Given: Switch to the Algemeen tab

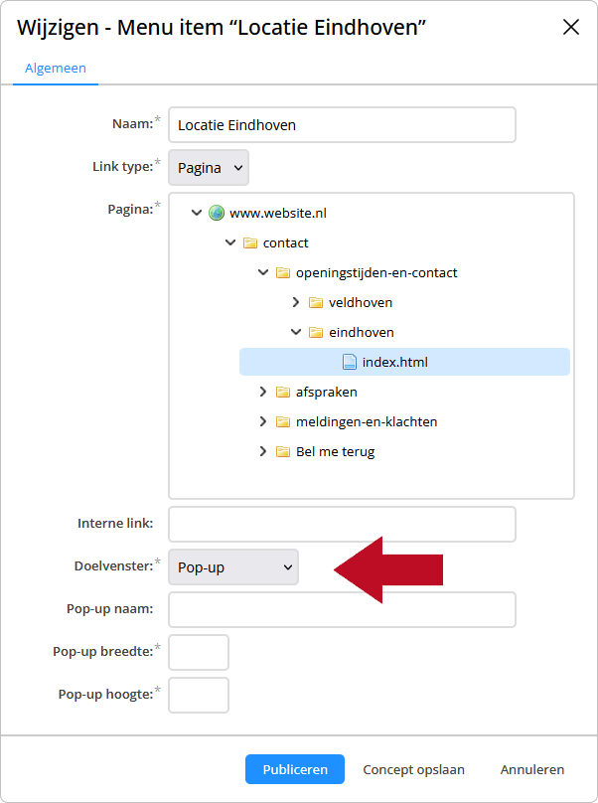Looking at the screenshot, I should (x=56, y=69).
